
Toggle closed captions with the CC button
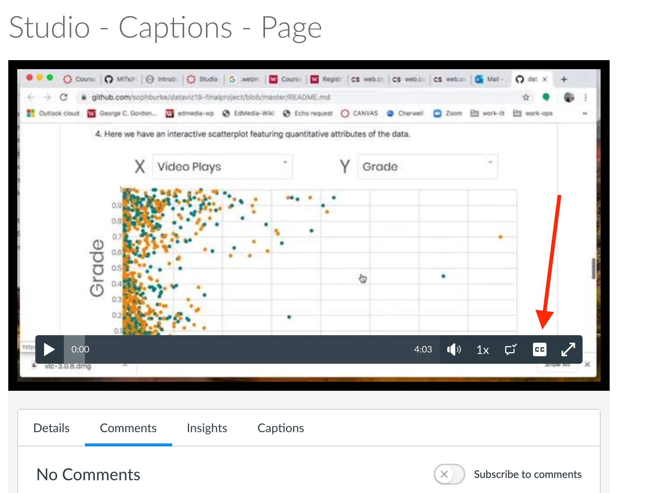pyautogui.click(x=539, y=350)
